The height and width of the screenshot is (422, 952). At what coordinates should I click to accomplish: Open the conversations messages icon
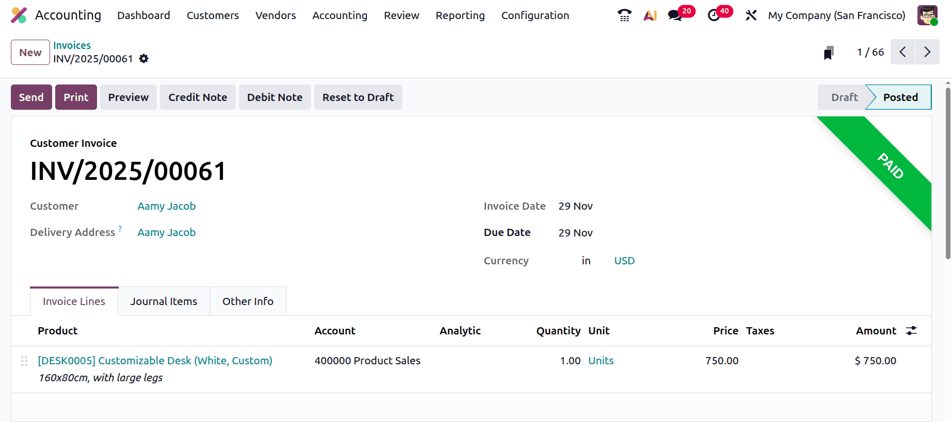tap(675, 15)
